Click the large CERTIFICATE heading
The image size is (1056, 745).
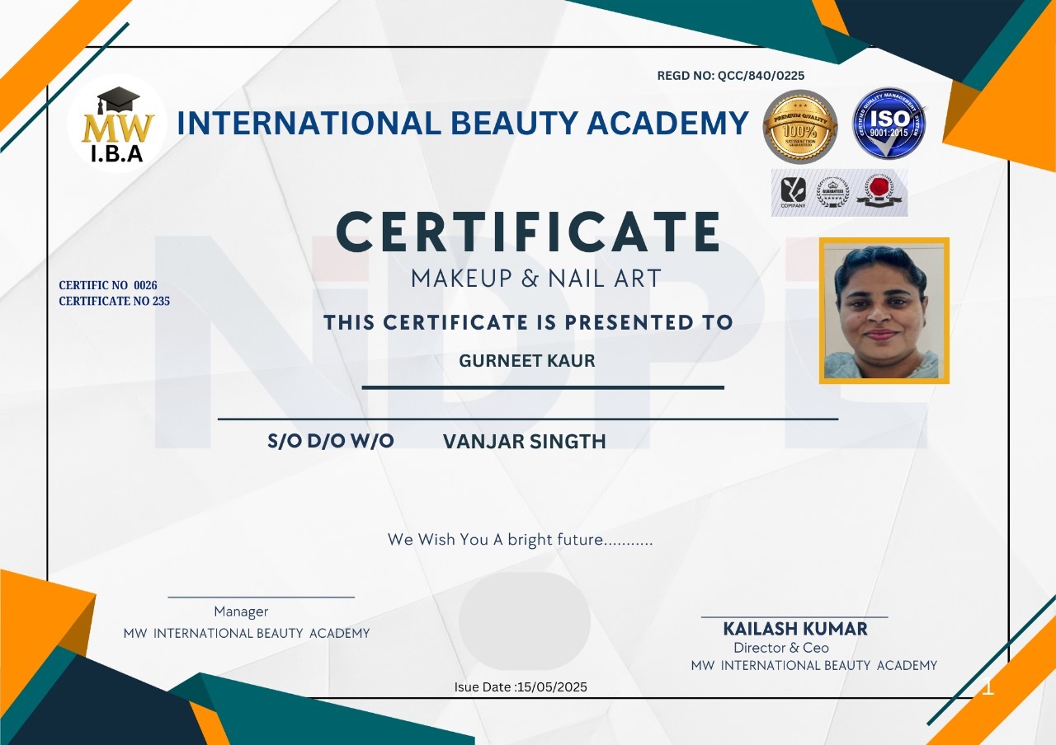(x=529, y=233)
